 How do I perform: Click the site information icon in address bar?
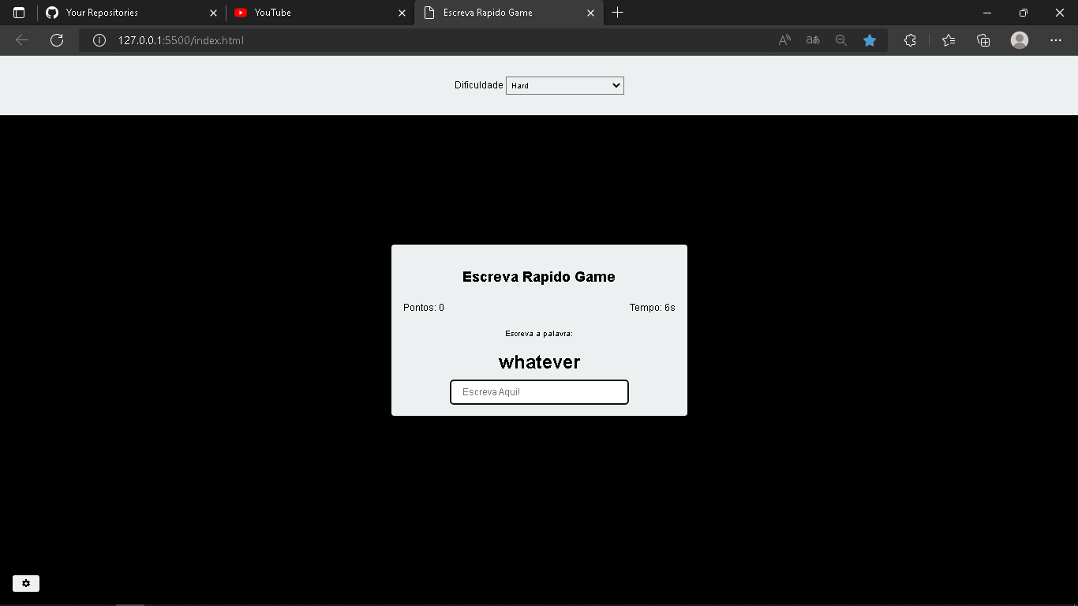pyautogui.click(x=99, y=39)
